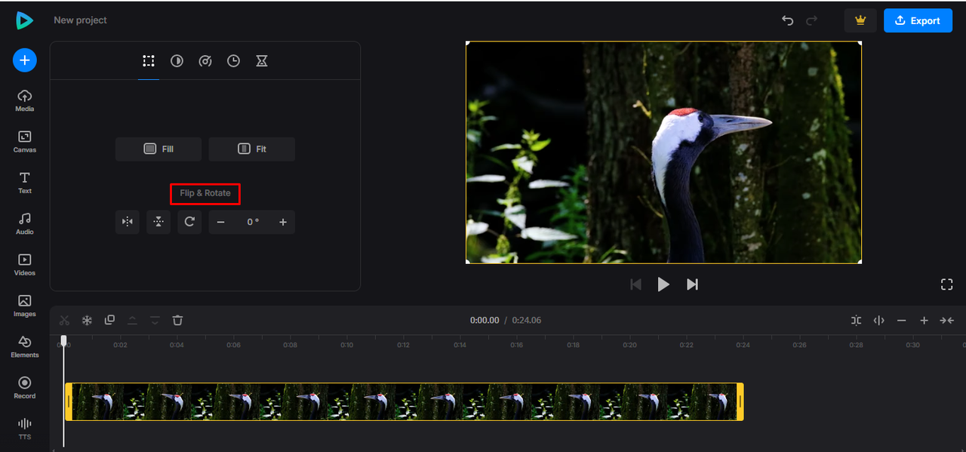
Task: Click the clip's right trim handle
Action: click(740, 401)
